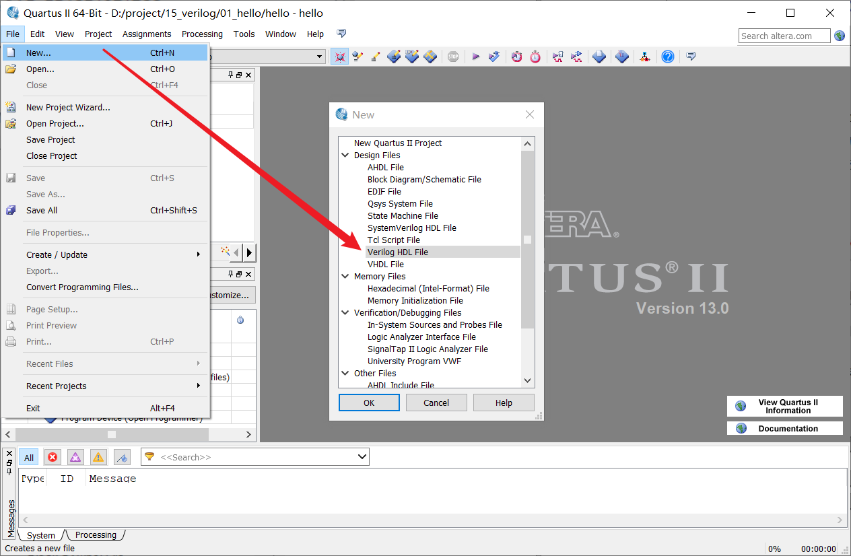This screenshot has width=851, height=556.
Task: Open the toolbar combo box dropdown arrow
Action: (320, 57)
